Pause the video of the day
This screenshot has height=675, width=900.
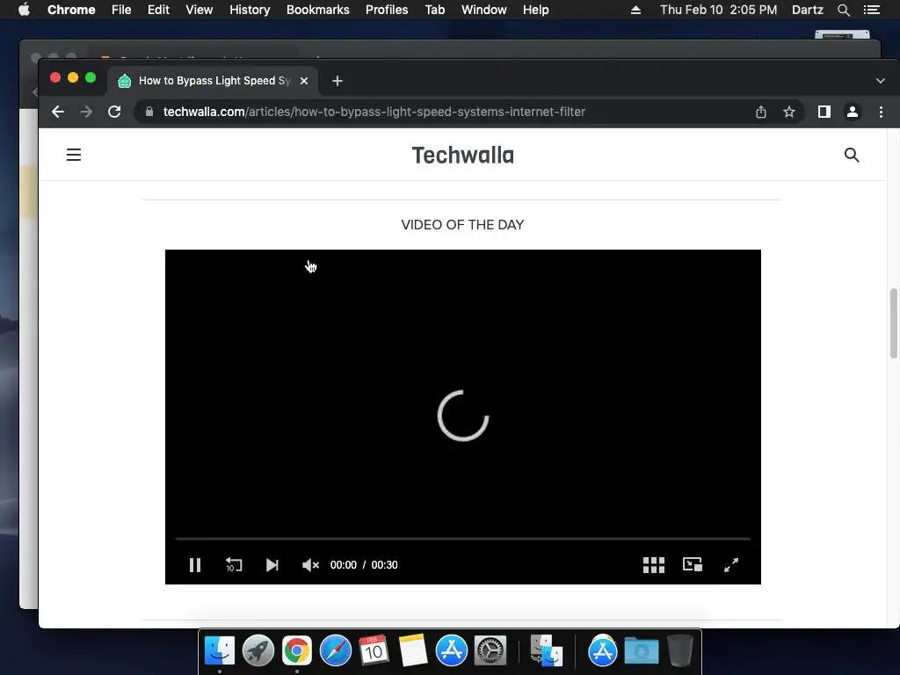pos(195,565)
